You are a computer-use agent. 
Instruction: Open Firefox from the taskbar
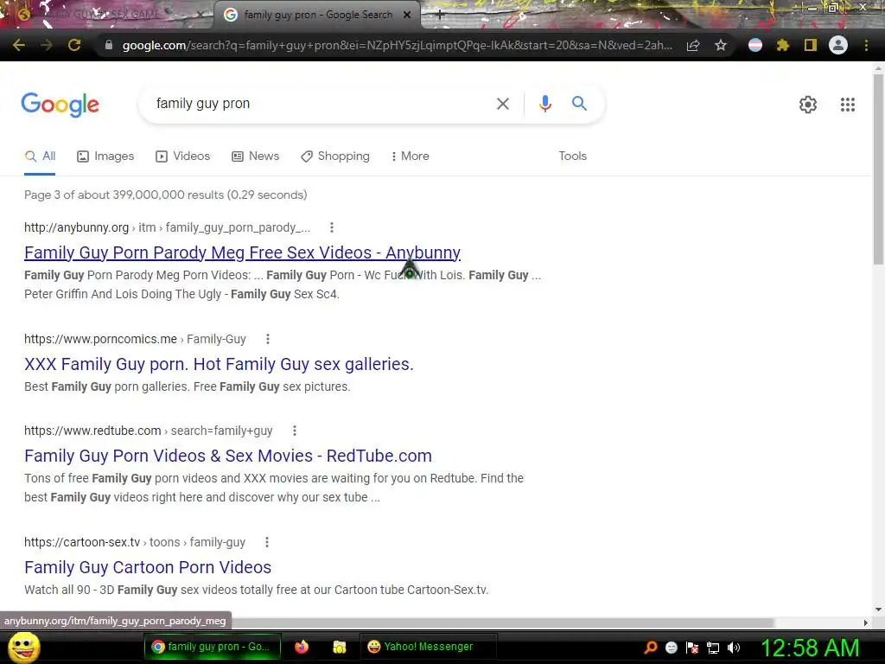click(302, 647)
